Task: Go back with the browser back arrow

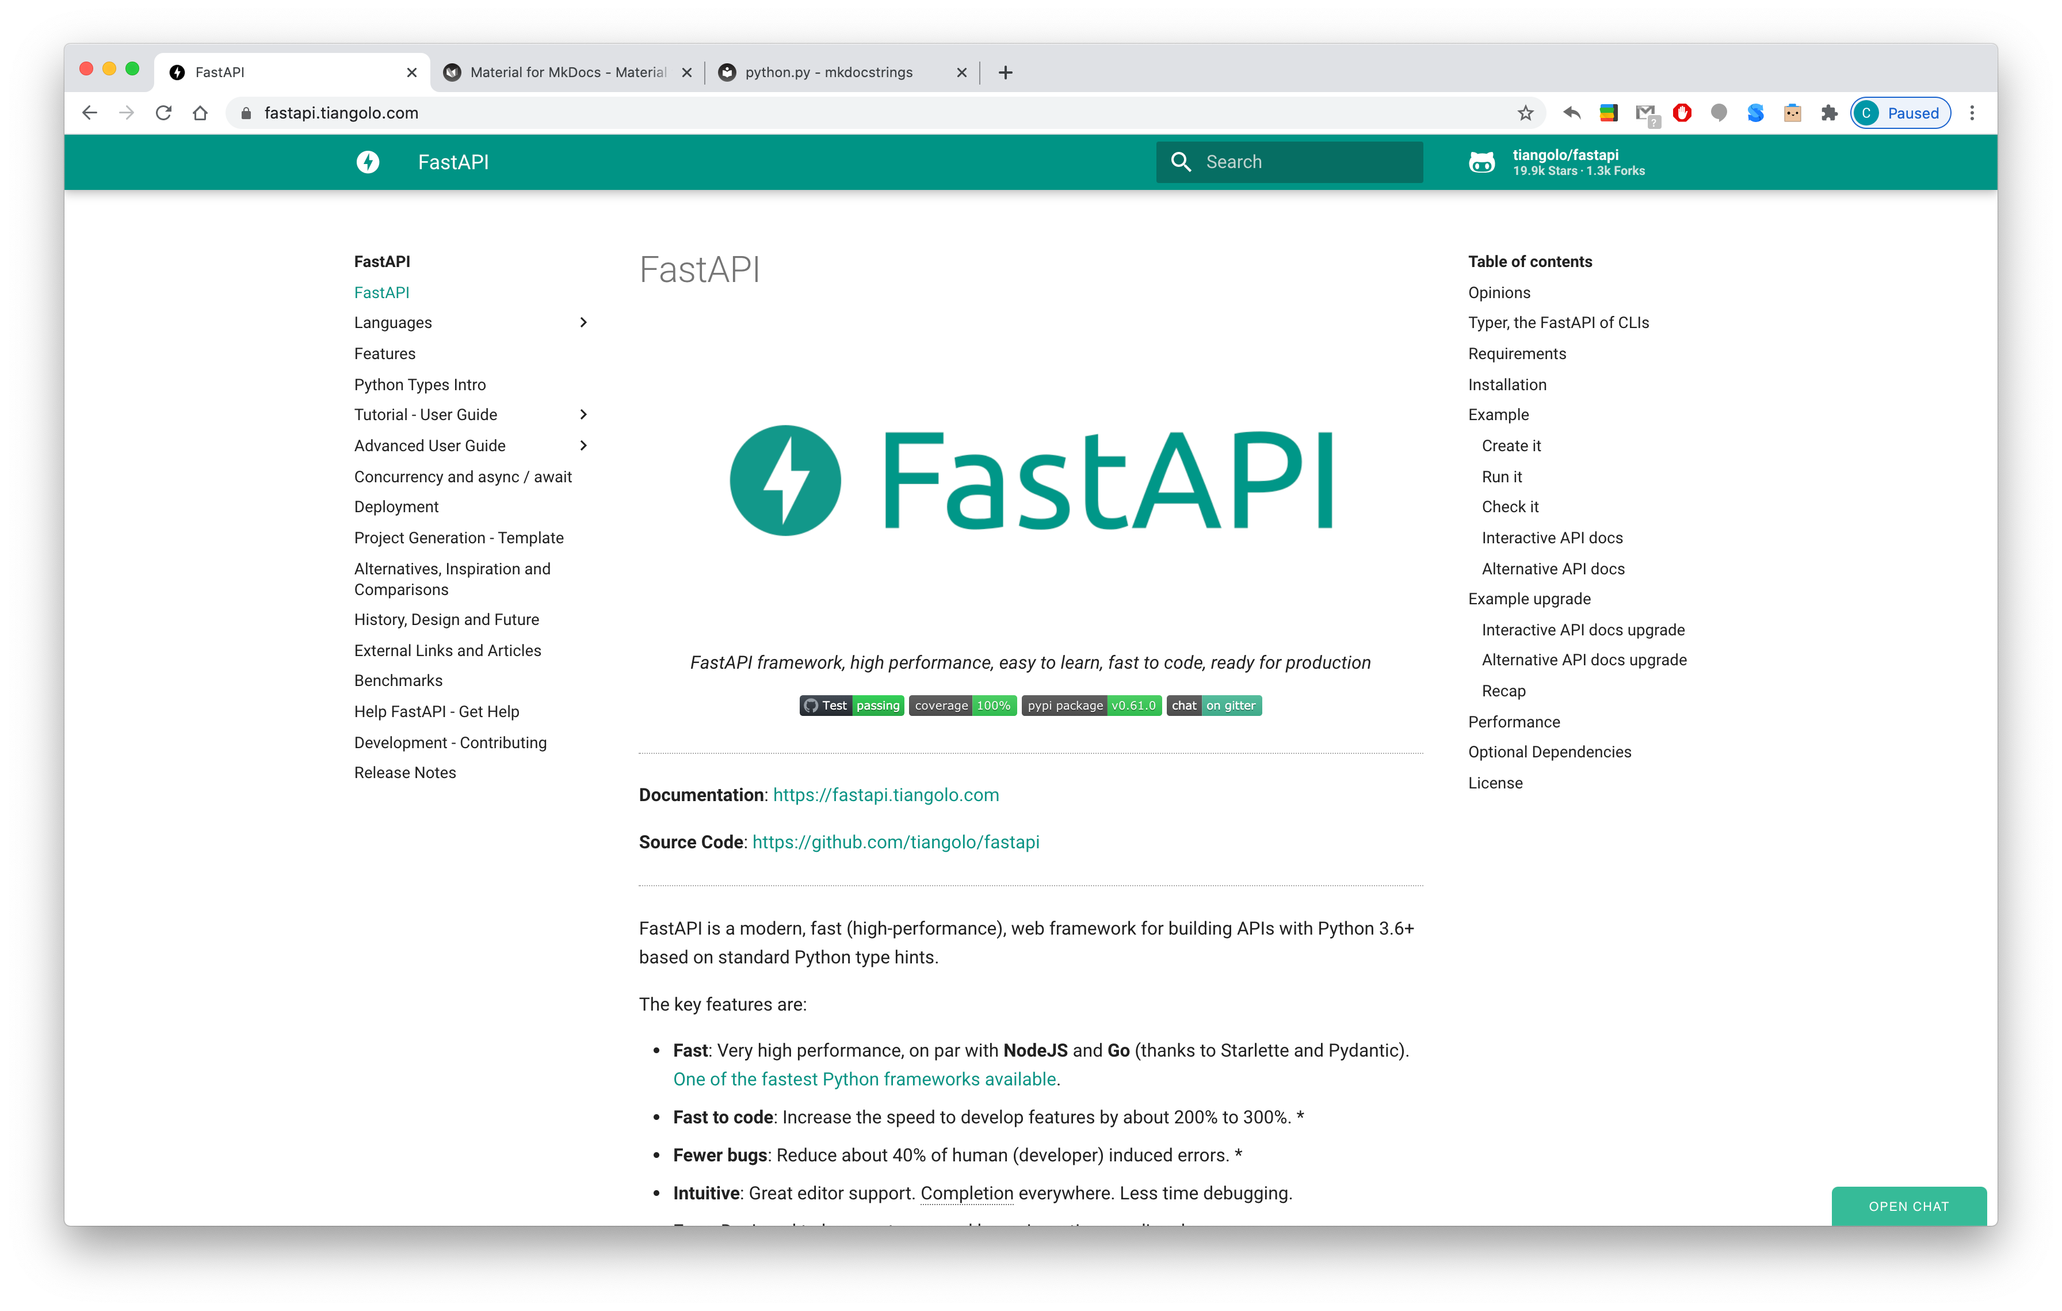Action: pos(90,113)
